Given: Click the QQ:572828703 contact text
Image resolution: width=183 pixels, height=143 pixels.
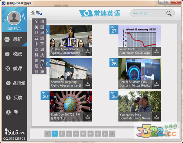Looking at the screenshot, I should click(14, 138).
